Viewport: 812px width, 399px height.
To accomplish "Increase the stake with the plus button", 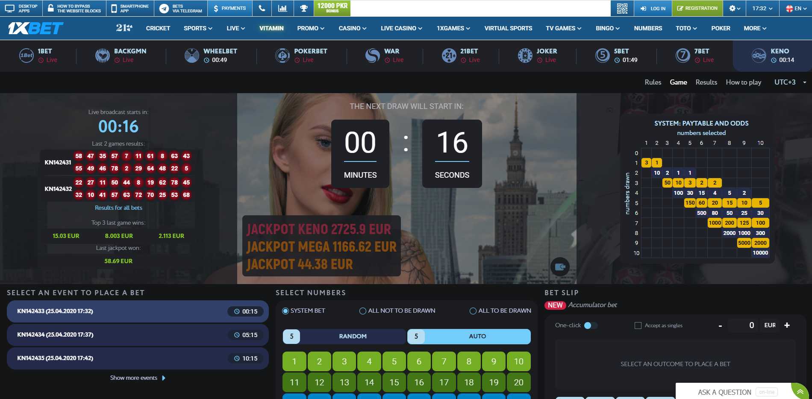I will [x=787, y=325].
